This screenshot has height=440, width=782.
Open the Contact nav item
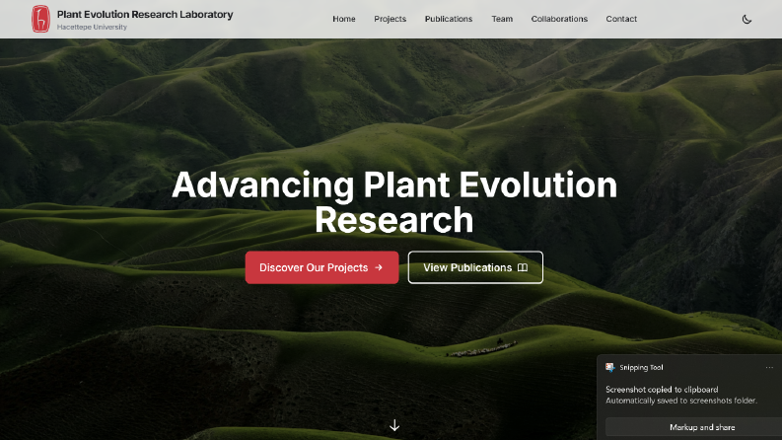coord(621,19)
